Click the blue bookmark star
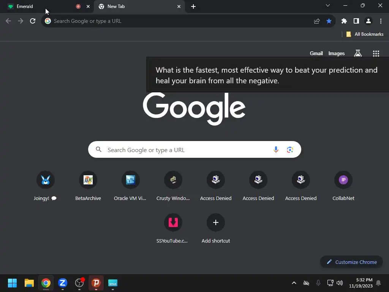Screen dimensions: 389x292 [x=329, y=21]
